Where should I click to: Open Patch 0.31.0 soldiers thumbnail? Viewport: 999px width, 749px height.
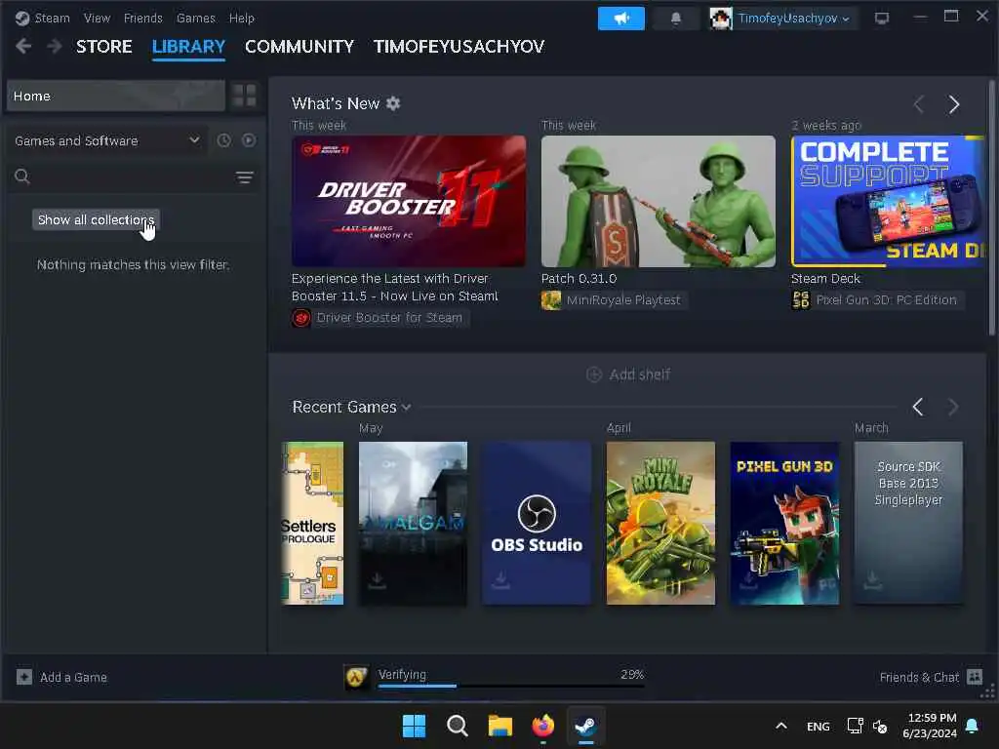click(659, 201)
